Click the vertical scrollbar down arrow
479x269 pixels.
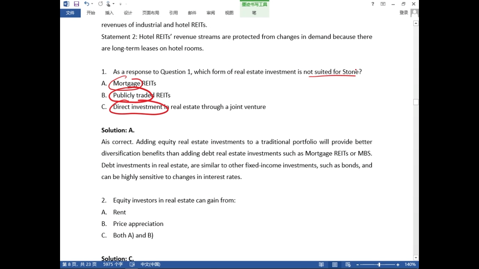coord(416,258)
